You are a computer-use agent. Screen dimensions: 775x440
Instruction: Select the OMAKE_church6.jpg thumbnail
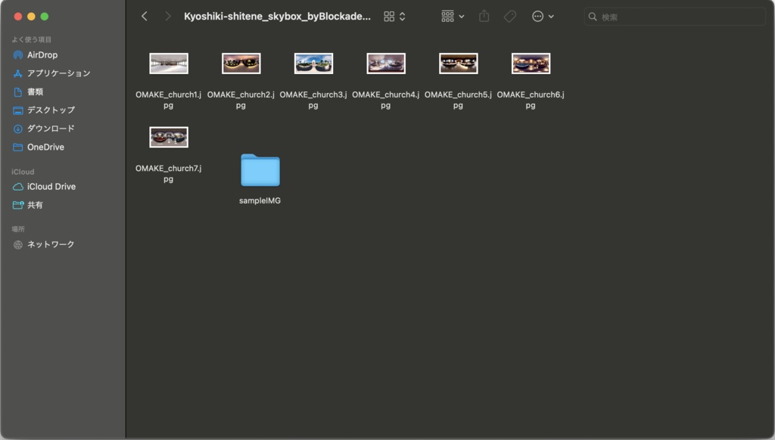pyautogui.click(x=531, y=64)
